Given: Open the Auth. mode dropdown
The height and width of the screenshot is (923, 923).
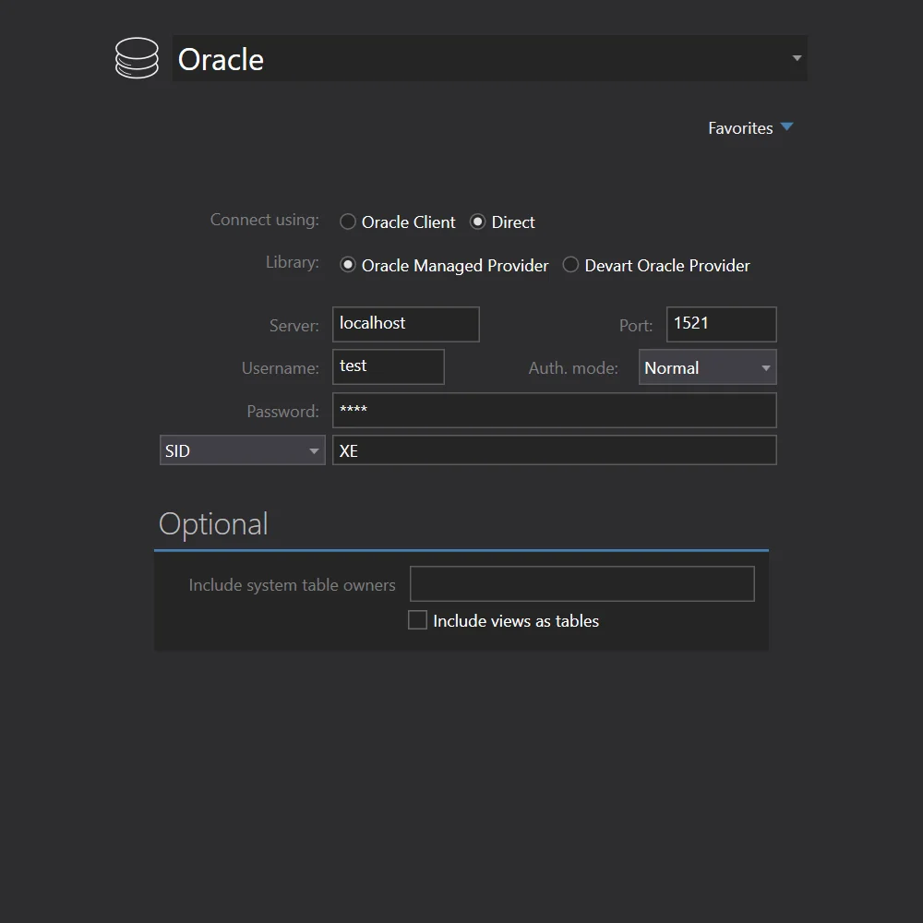Looking at the screenshot, I should 766,366.
